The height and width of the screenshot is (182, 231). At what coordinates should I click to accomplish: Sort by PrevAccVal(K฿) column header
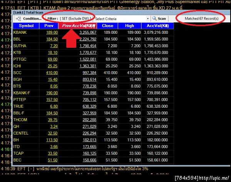point(78,26)
